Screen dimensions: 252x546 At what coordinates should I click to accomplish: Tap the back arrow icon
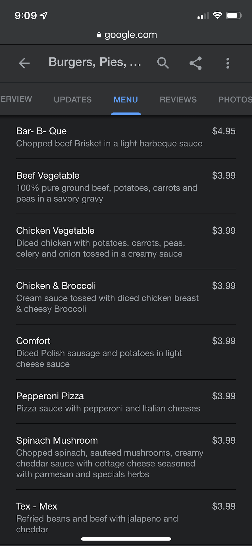(x=24, y=63)
